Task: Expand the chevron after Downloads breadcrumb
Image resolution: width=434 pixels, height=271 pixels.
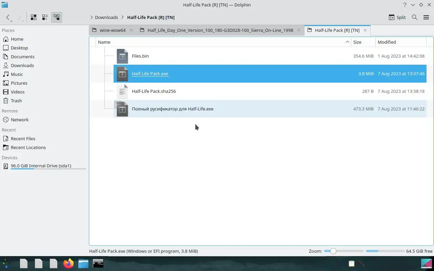Action: [x=122, y=17]
